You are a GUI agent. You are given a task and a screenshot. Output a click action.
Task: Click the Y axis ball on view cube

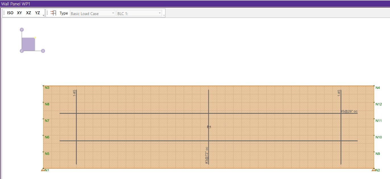(x=22, y=30)
